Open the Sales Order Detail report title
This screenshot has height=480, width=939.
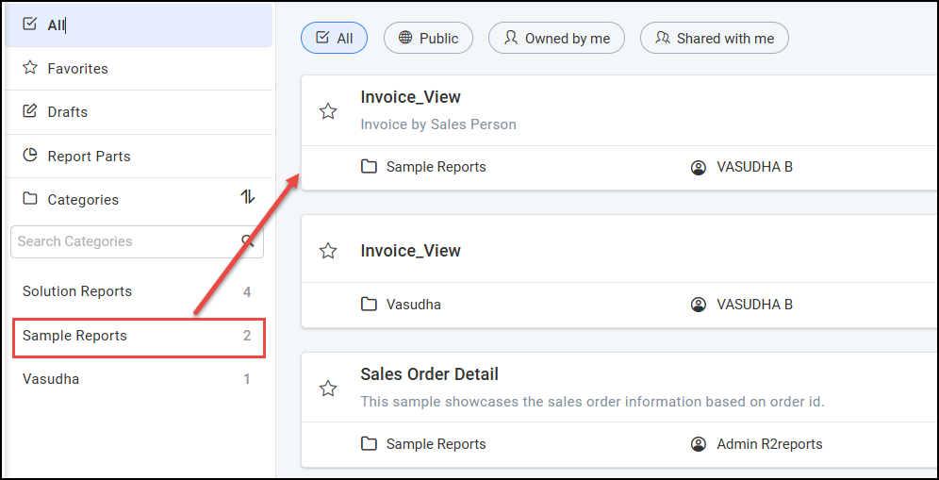(x=429, y=374)
